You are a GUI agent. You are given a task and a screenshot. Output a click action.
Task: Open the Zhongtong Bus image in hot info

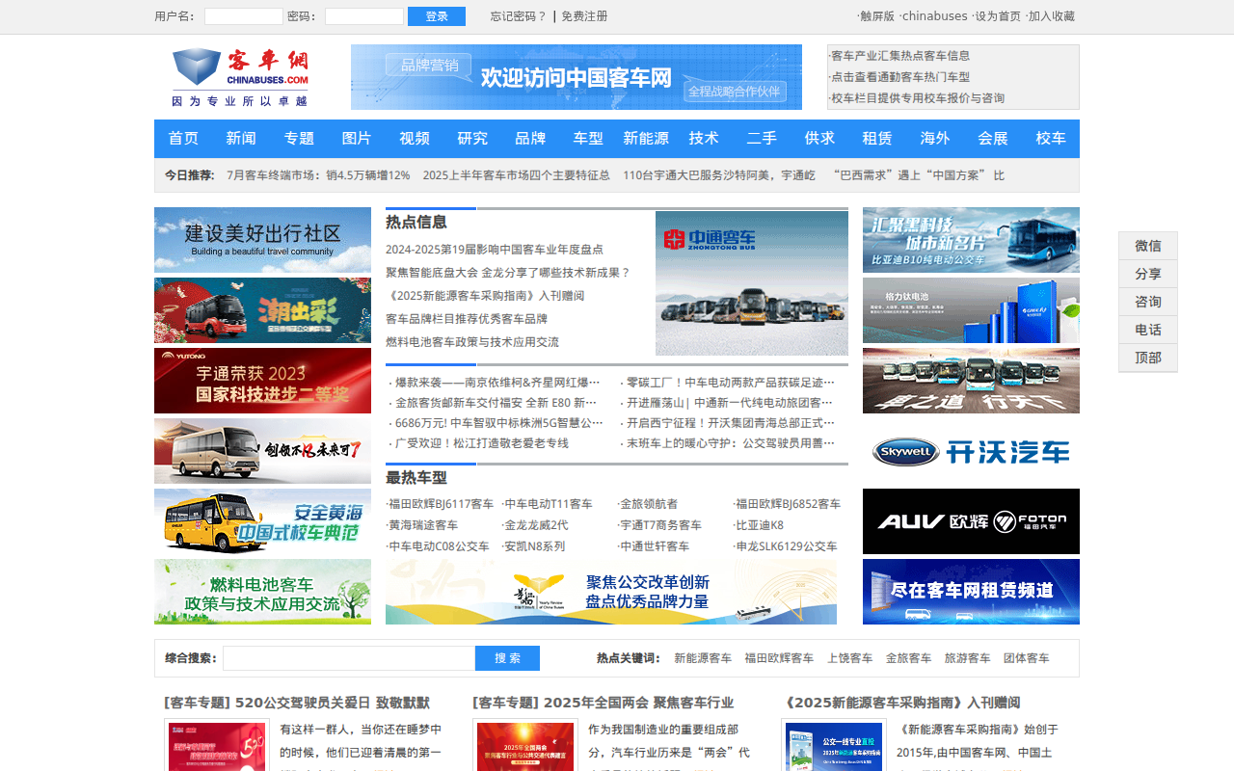(752, 283)
